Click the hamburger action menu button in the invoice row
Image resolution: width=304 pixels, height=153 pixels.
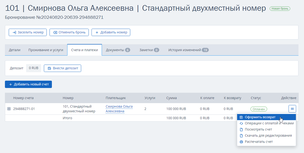click(292, 109)
